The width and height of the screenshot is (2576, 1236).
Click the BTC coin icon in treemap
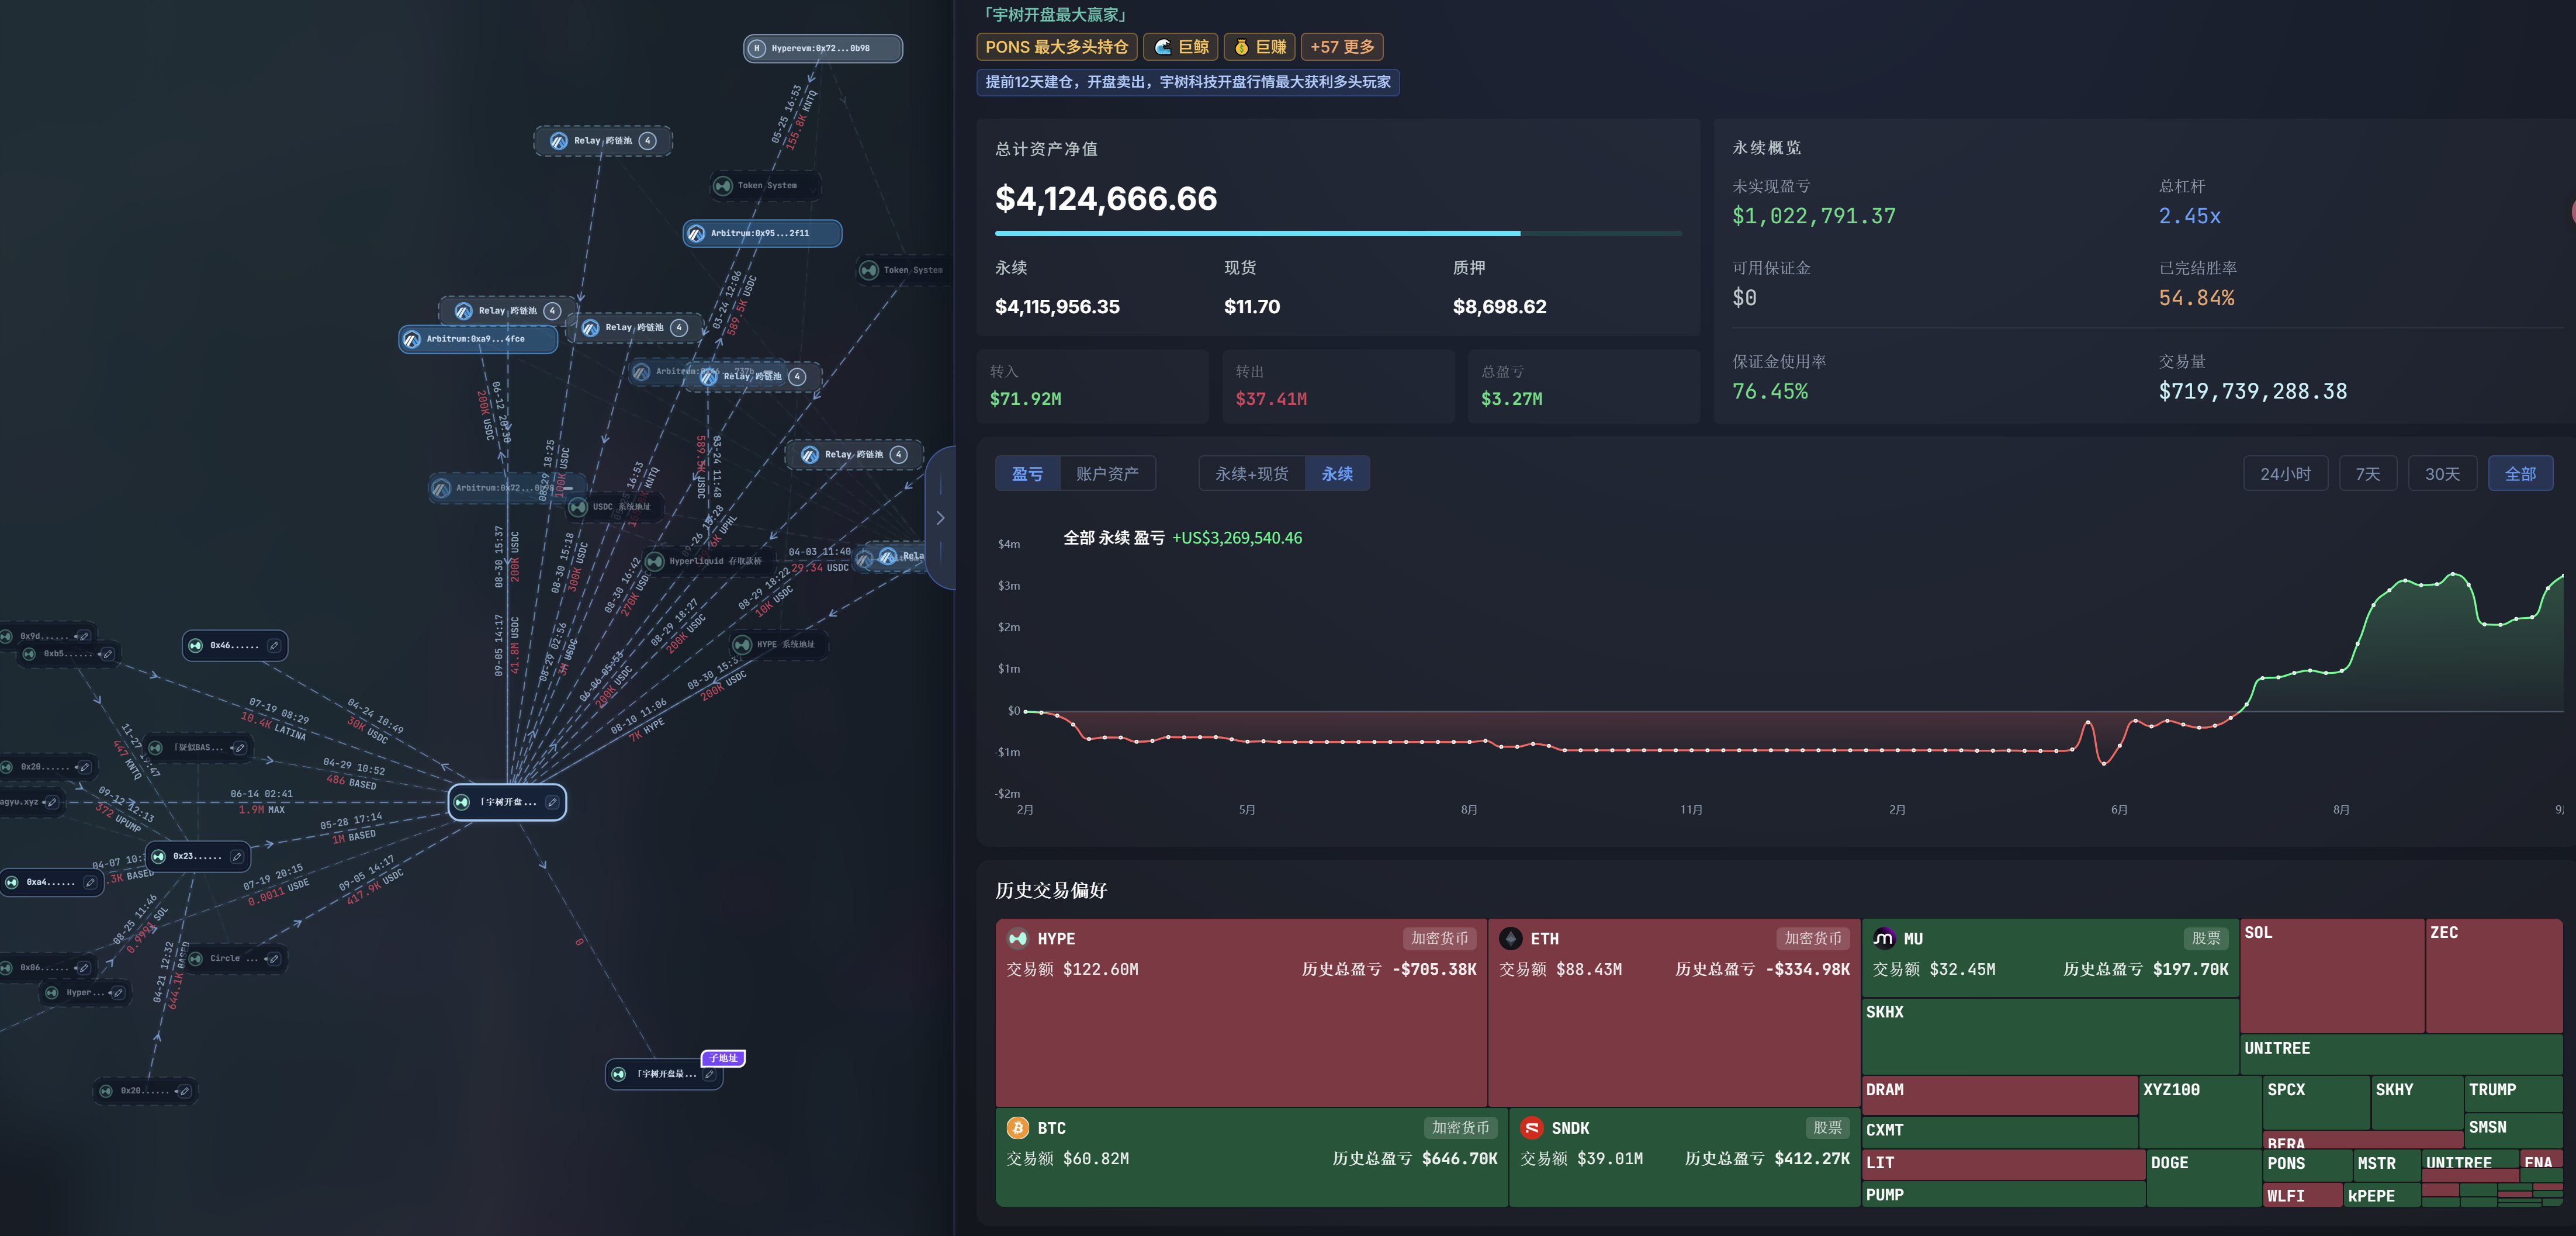[1018, 1127]
